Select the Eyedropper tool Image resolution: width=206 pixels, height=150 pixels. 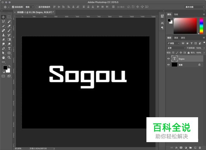point(9,26)
